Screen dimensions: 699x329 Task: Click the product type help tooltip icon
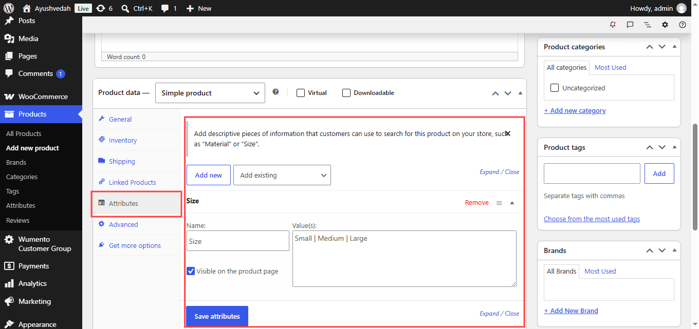[275, 92]
